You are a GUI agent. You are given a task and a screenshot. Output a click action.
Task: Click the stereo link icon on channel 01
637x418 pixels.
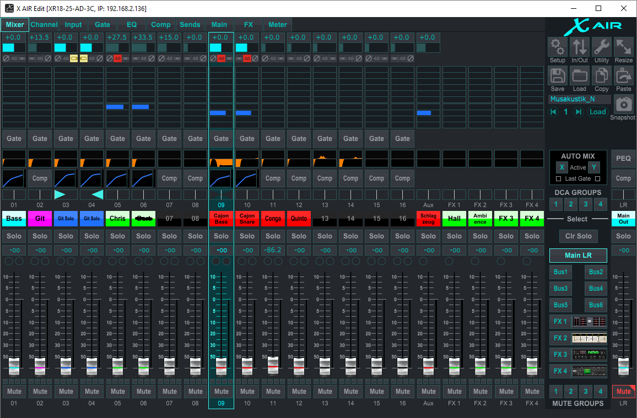click(22, 58)
